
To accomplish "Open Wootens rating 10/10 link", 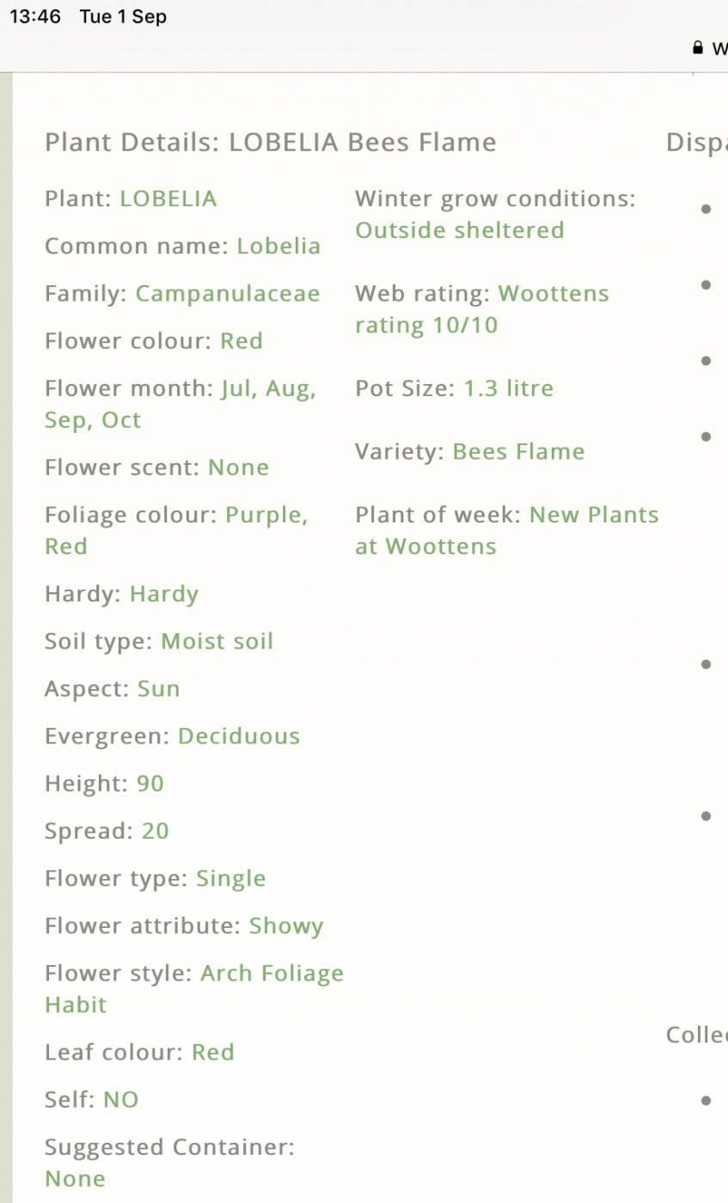I will click(482, 309).
